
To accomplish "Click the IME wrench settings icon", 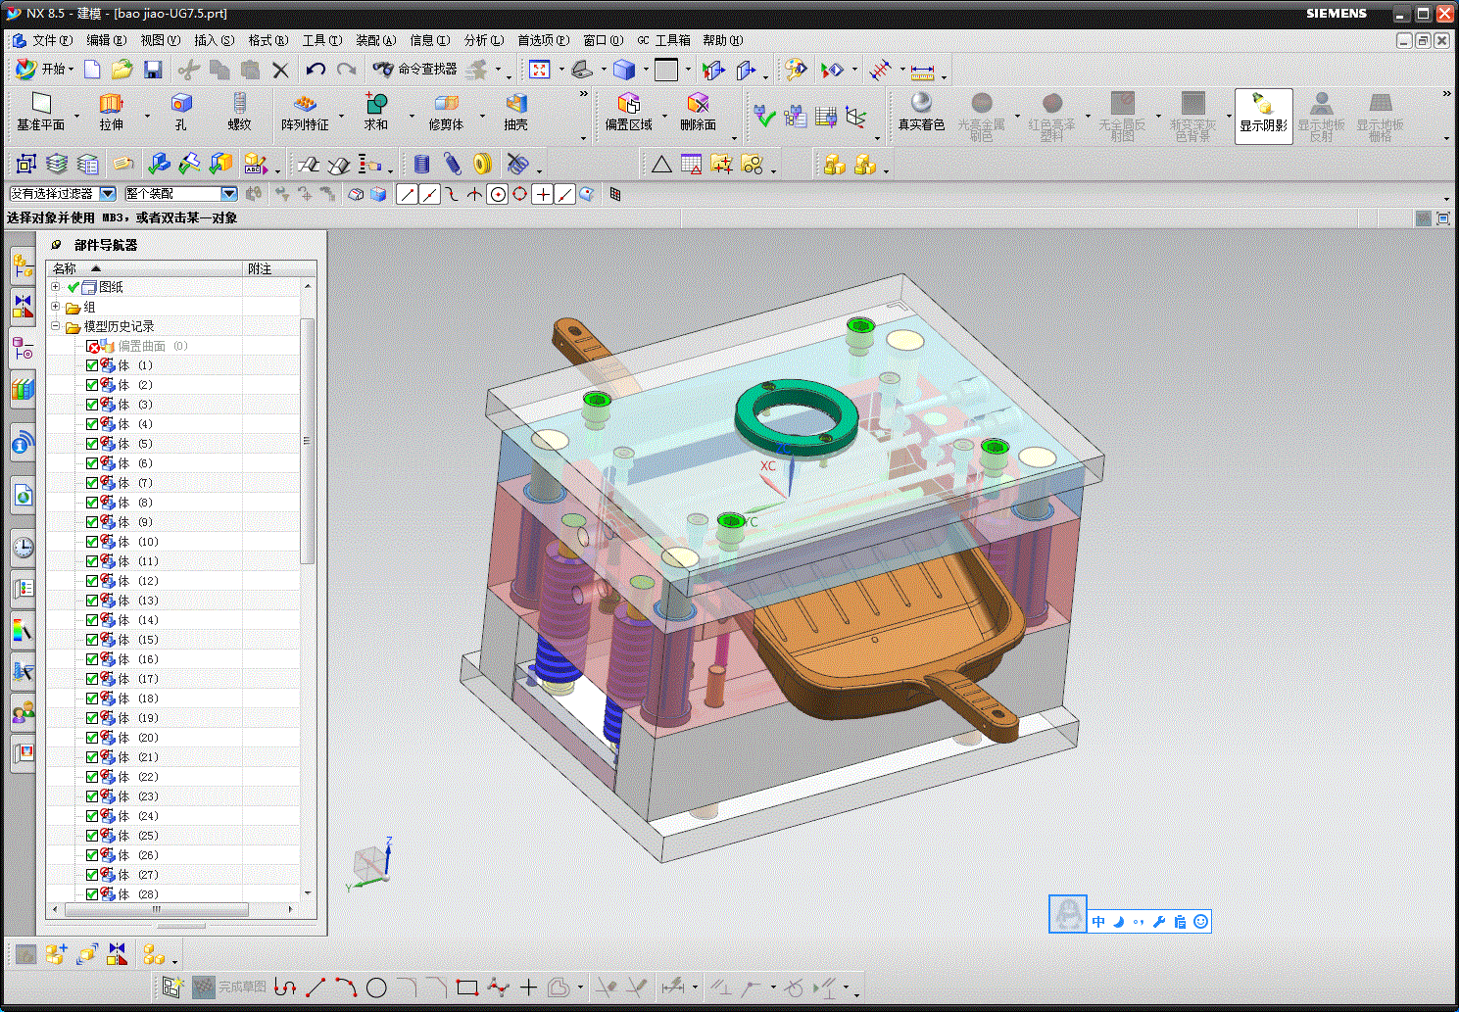I will tap(1159, 922).
